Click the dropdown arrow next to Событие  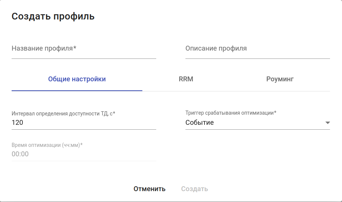tap(327, 123)
